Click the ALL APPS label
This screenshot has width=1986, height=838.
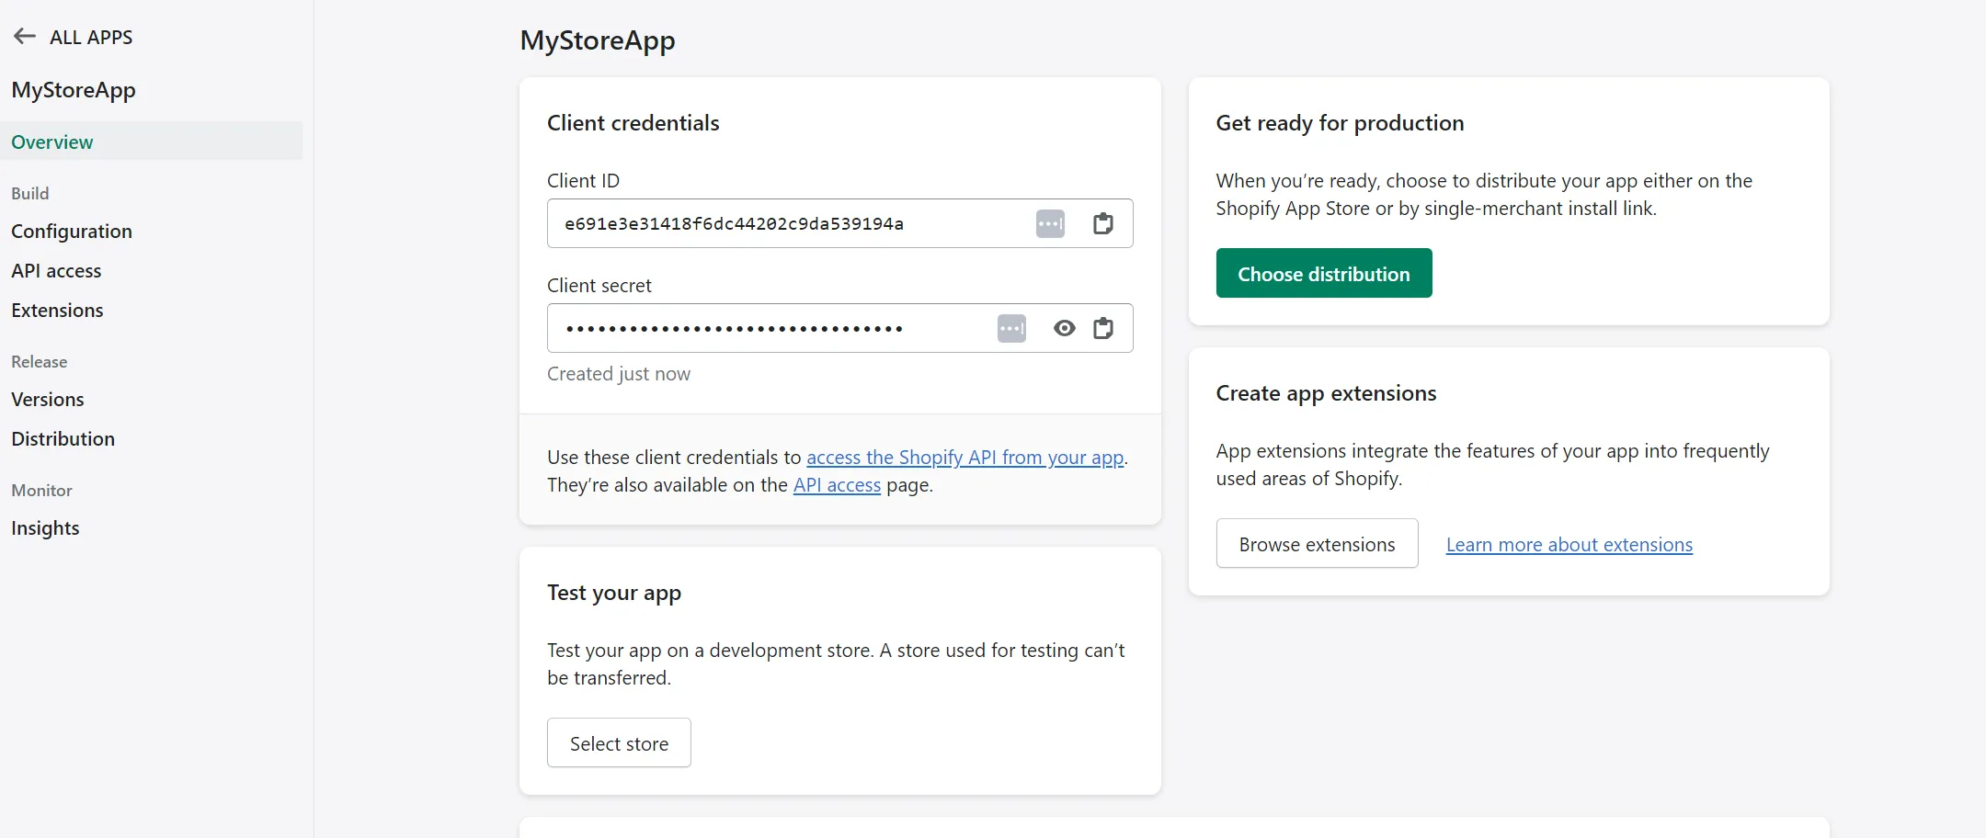(x=91, y=38)
